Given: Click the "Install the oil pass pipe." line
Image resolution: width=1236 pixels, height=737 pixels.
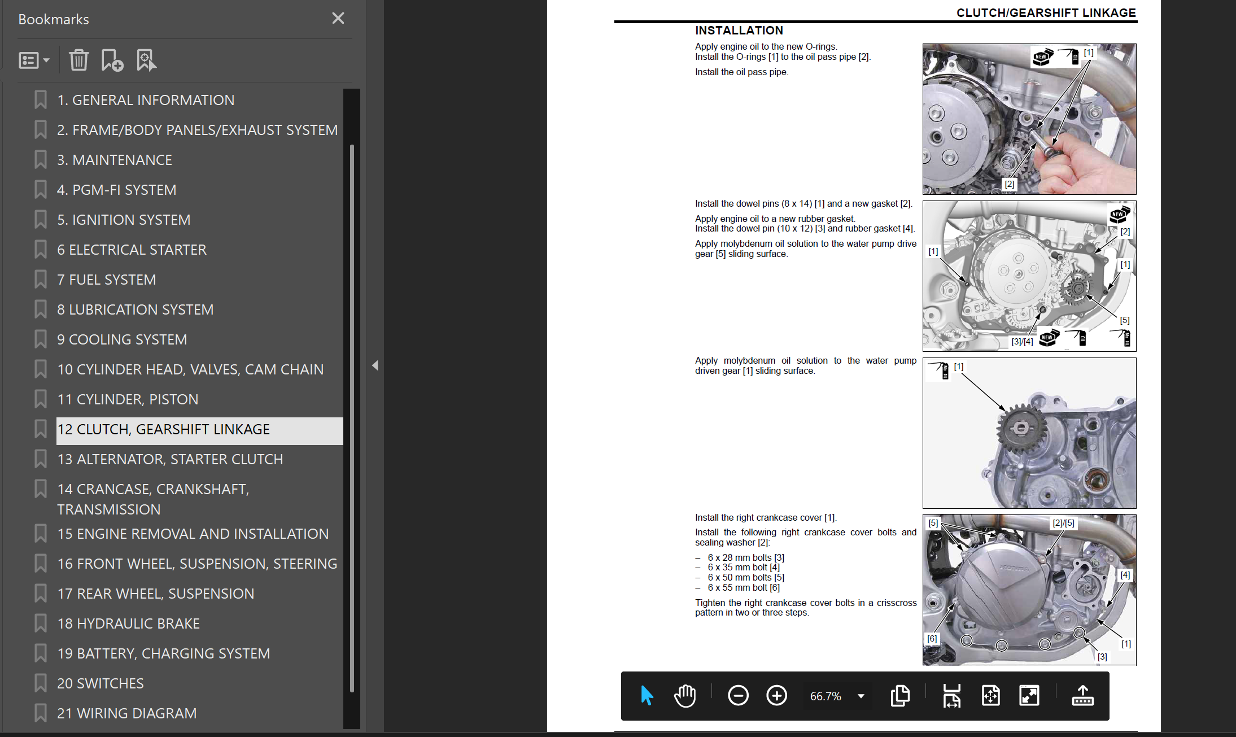Looking at the screenshot, I should click(741, 72).
